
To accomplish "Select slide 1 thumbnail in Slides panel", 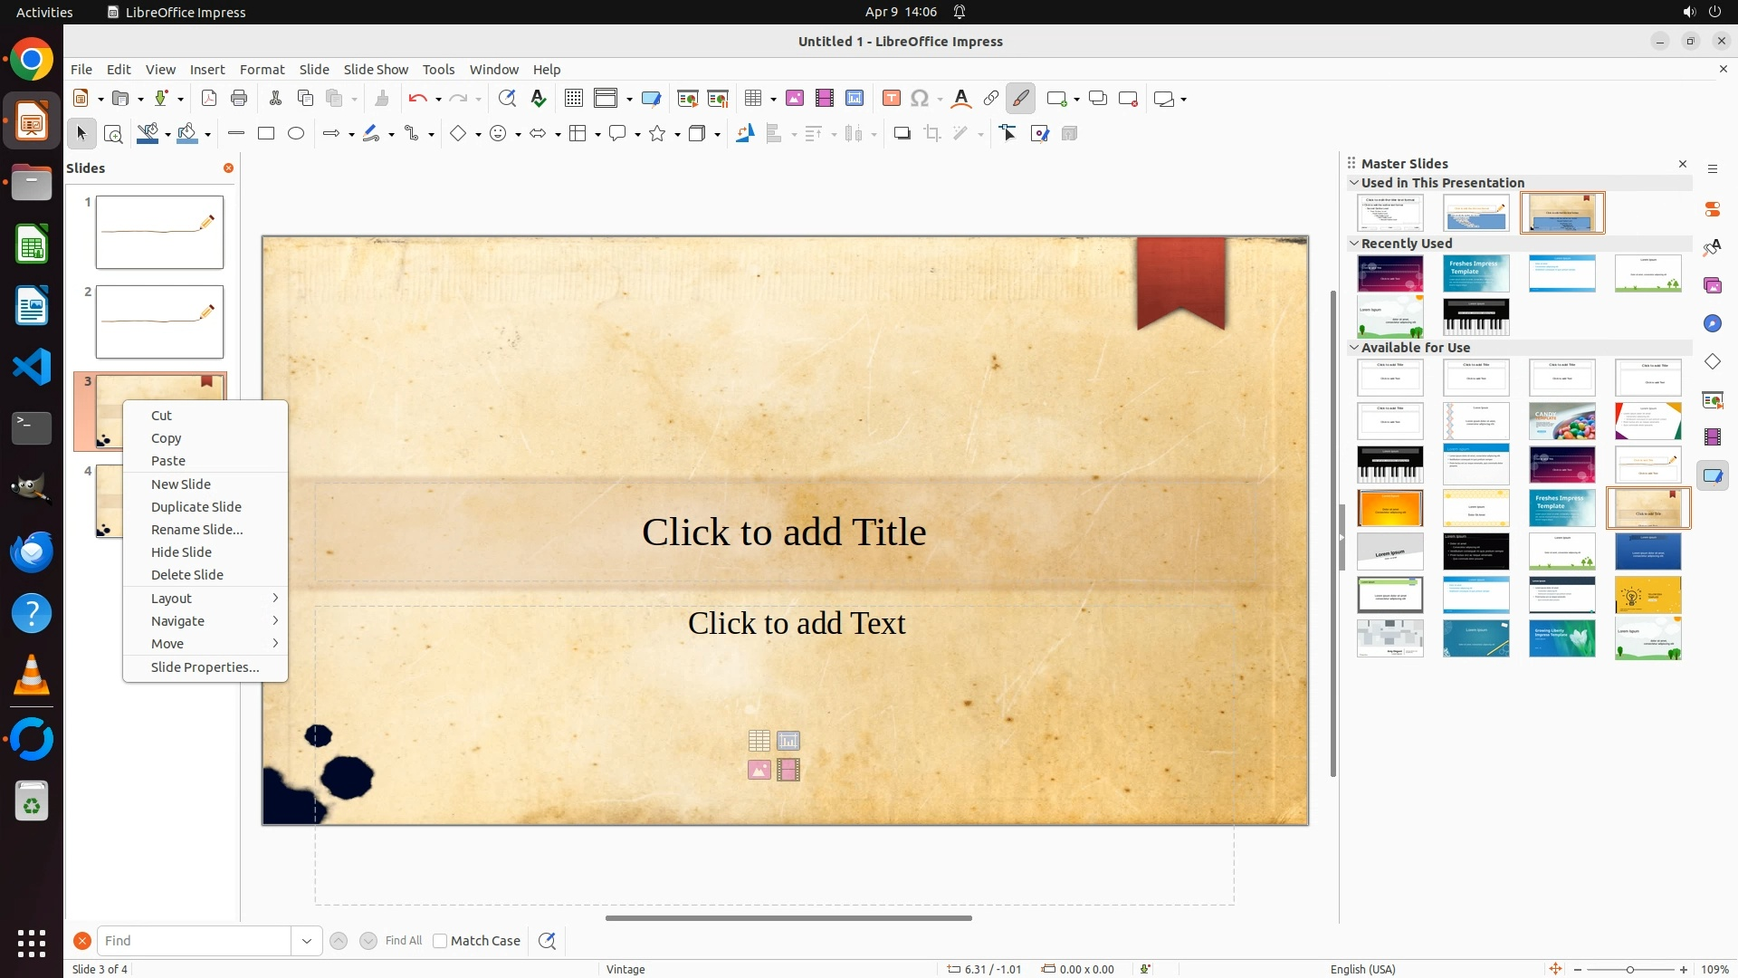I will pyautogui.click(x=159, y=232).
